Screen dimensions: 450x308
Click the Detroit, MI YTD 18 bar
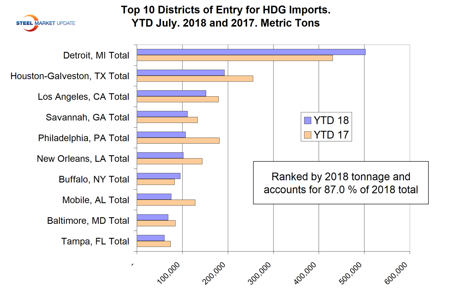251,52
